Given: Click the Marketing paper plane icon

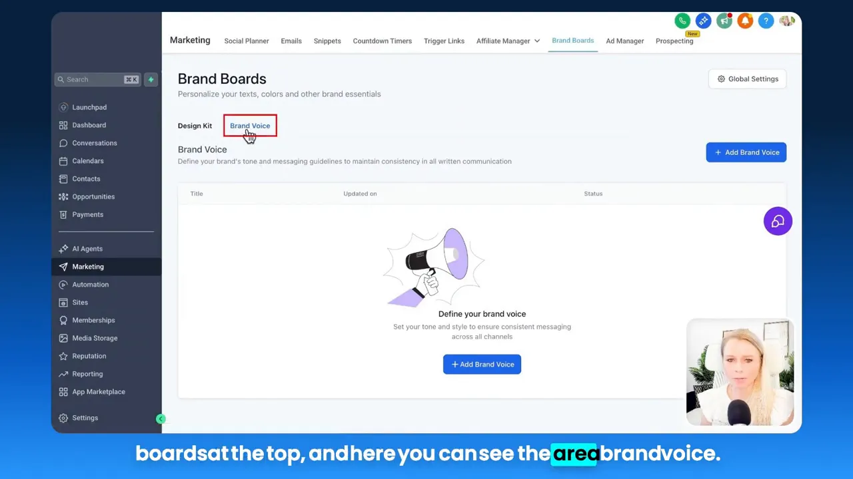Looking at the screenshot, I should [x=63, y=267].
